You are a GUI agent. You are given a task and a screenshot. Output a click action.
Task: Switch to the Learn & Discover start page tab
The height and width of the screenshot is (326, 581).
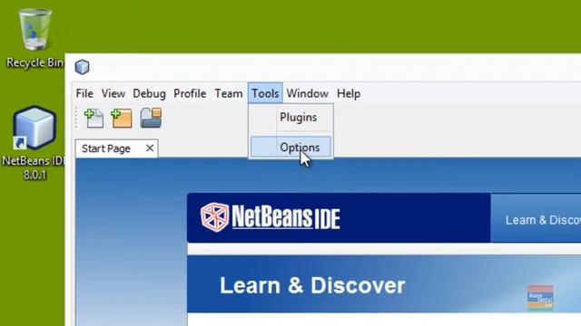pos(536,218)
